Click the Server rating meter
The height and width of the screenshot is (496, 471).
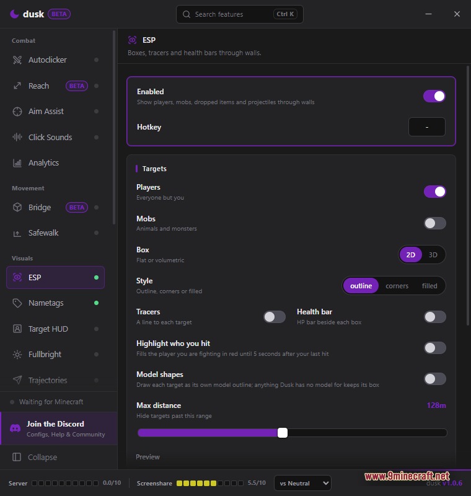click(x=65, y=483)
